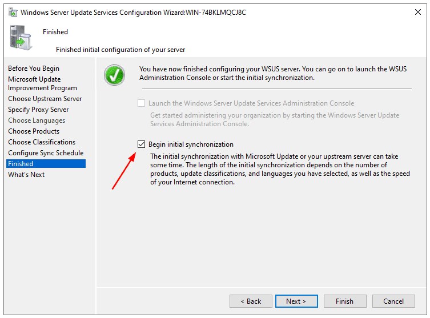The image size is (430, 318).
Task: Select Choose Upstream Server step
Action: (45, 99)
